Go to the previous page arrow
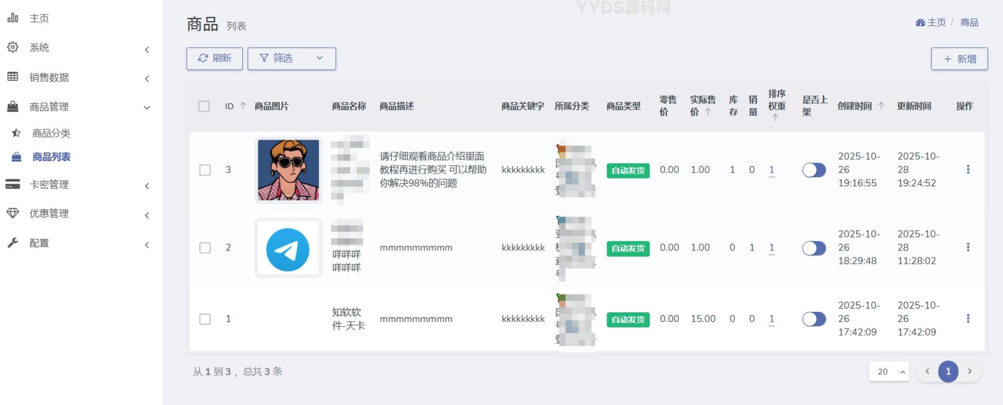 [927, 371]
